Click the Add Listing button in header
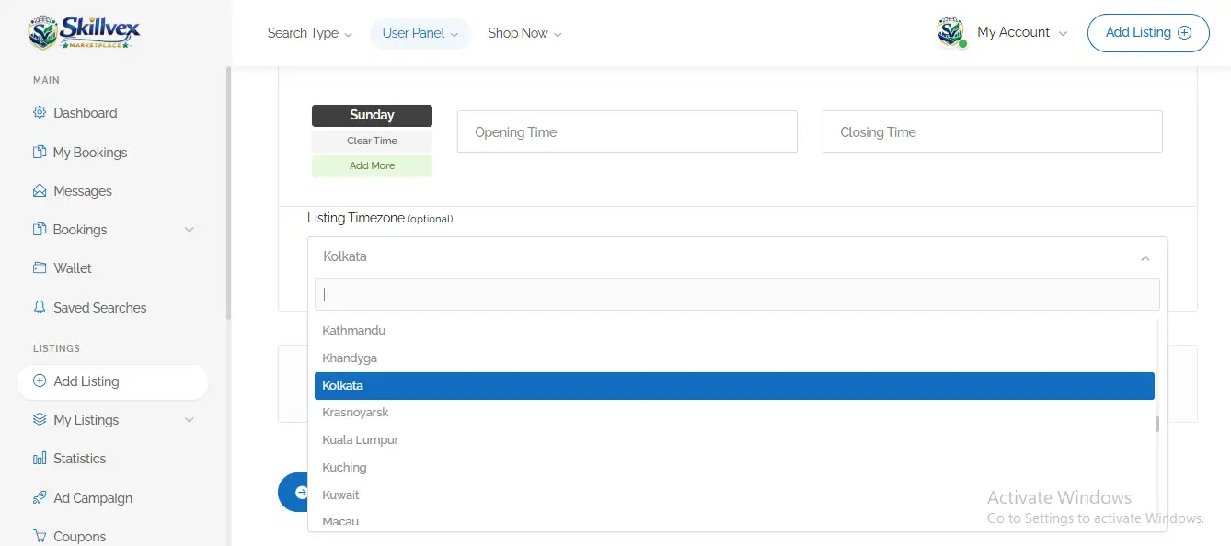Image resolution: width=1231 pixels, height=546 pixels. point(1147,32)
